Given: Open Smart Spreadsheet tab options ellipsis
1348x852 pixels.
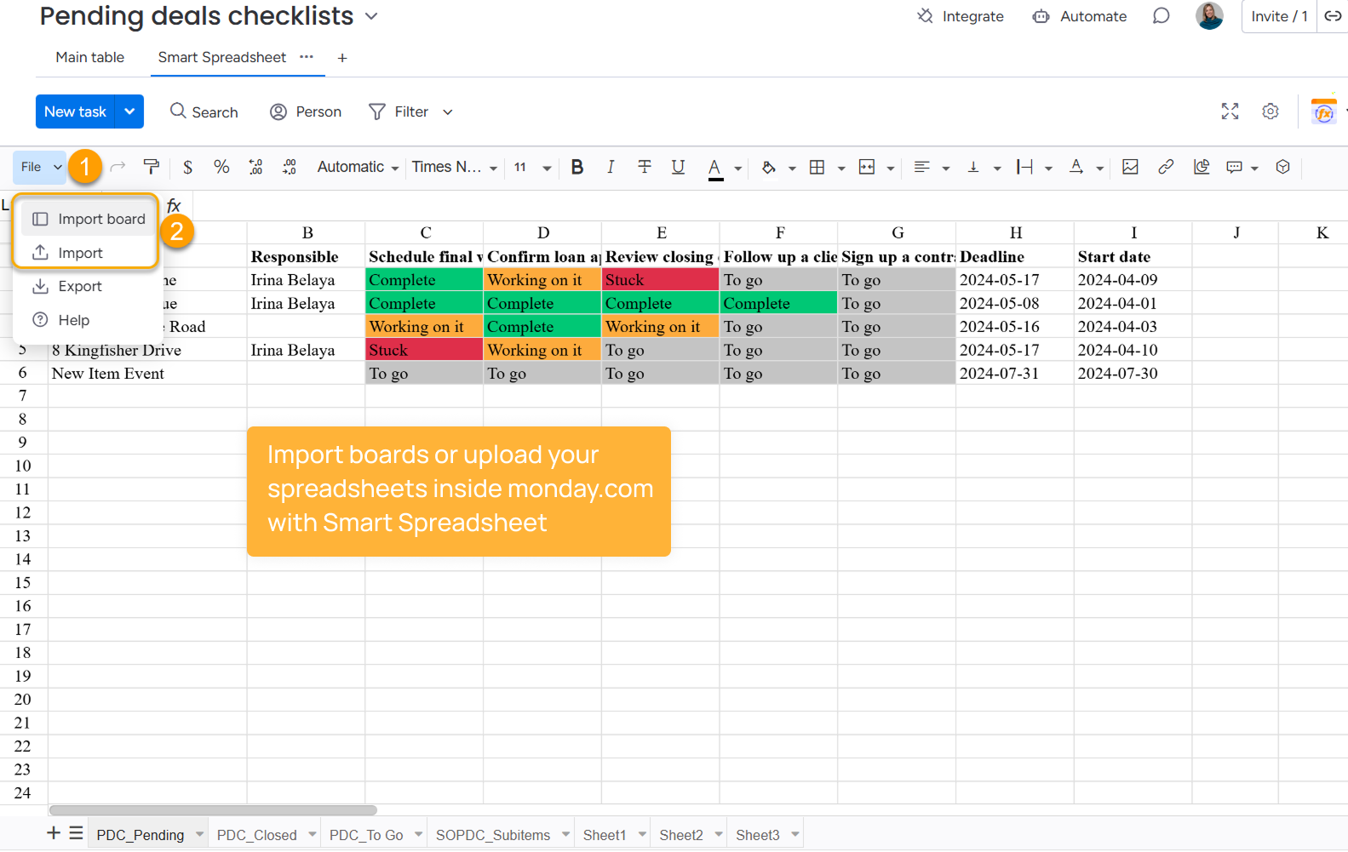Looking at the screenshot, I should (x=307, y=57).
